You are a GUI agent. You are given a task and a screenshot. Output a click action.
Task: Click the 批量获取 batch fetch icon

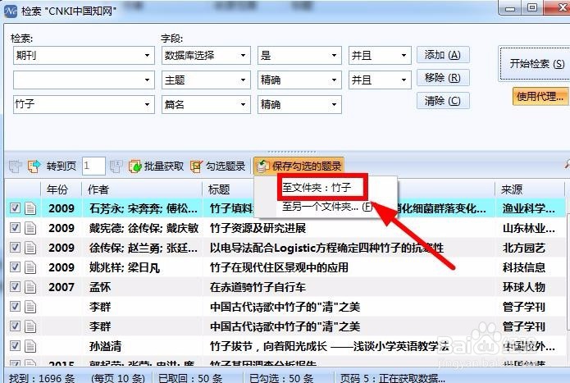(x=135, y=166)
